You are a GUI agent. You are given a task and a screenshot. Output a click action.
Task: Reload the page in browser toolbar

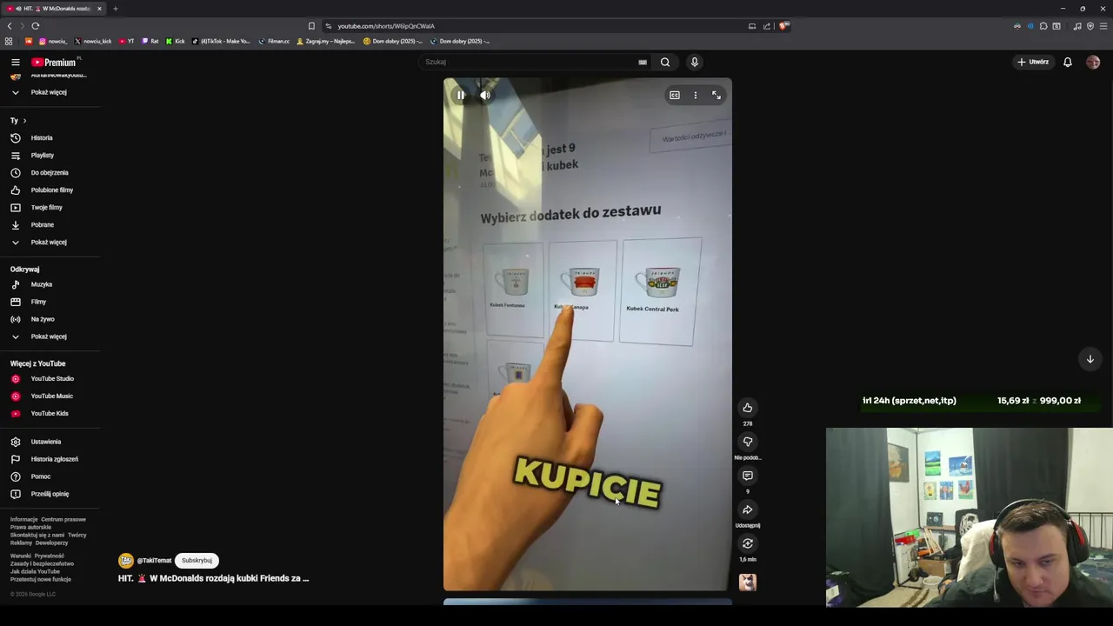pyautogui.click(x=36, y=26)
